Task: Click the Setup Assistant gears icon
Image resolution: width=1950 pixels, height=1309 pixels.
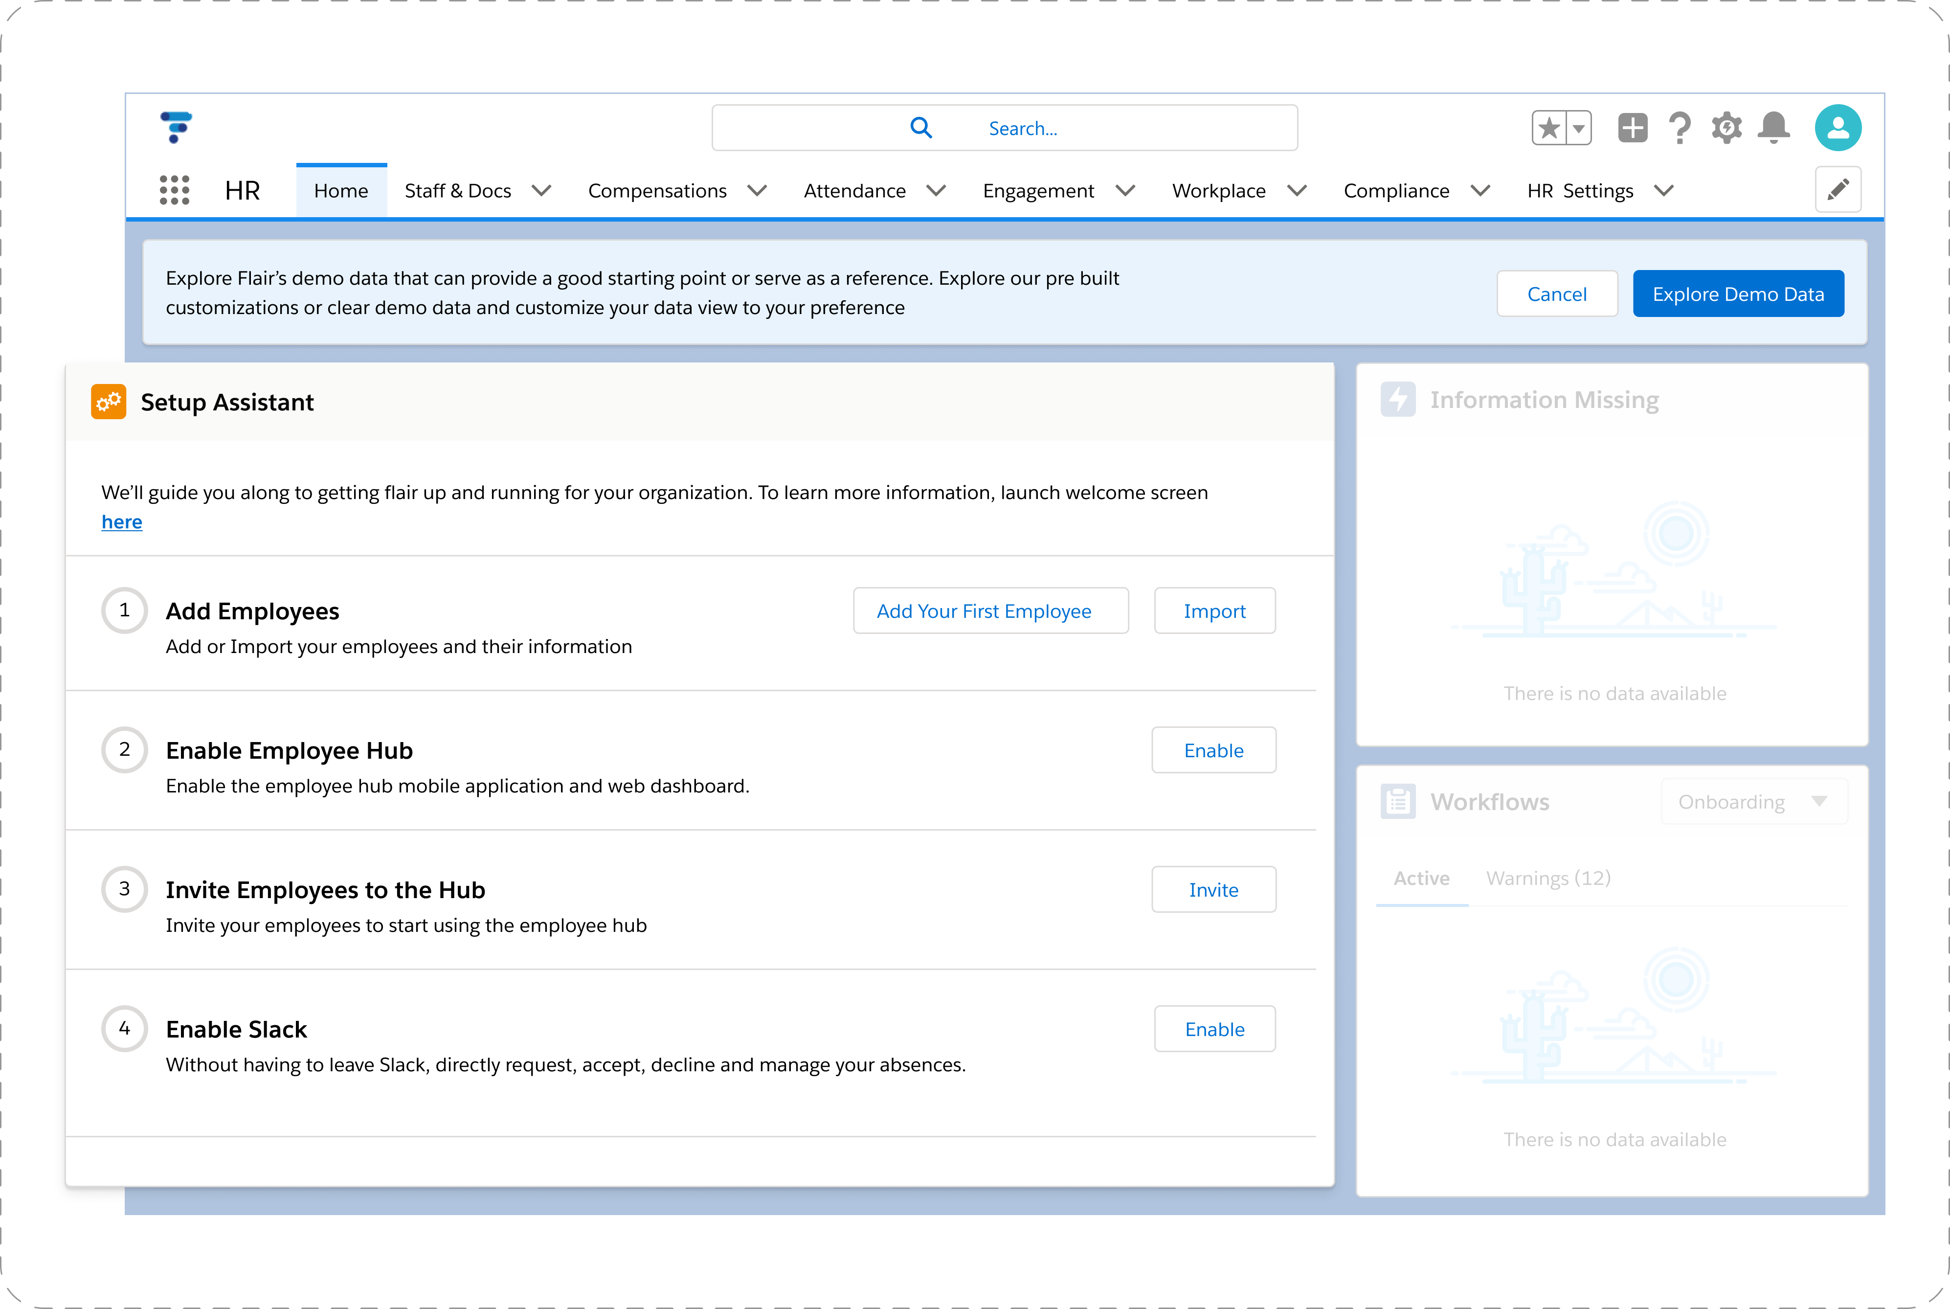Action: [x=109, y=402]
